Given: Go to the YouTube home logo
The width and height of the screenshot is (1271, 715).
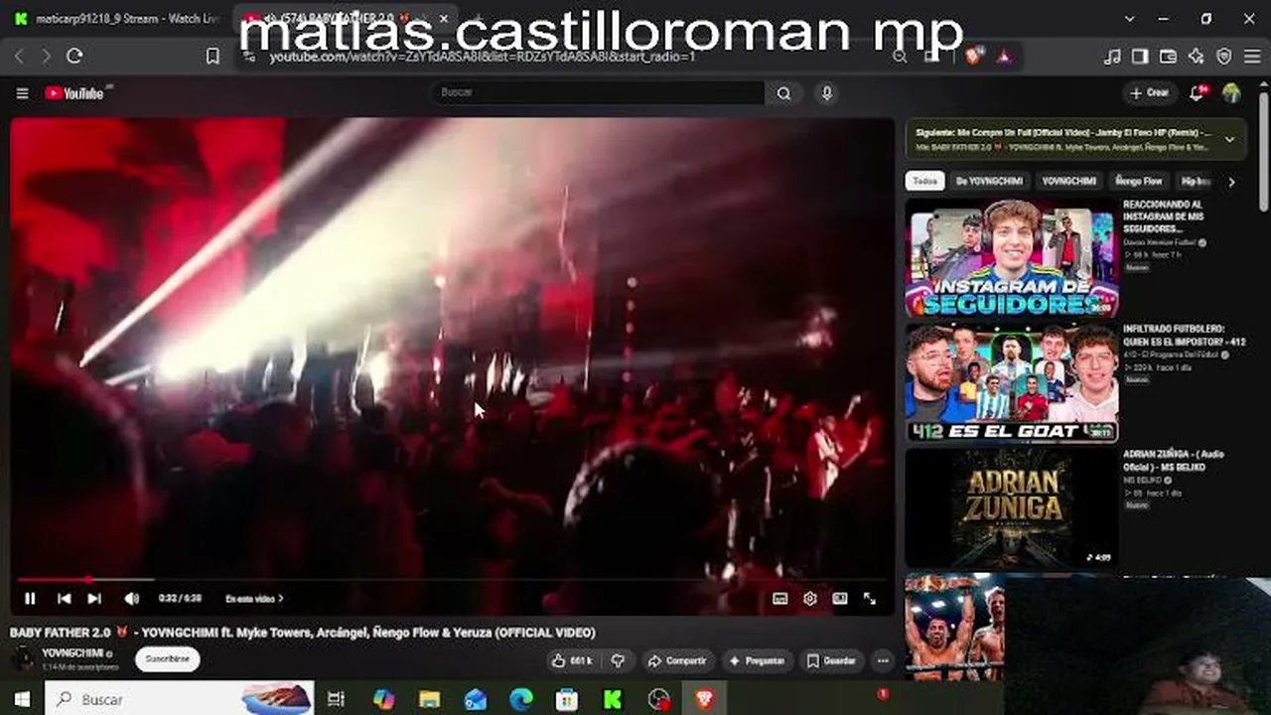Looking at the screenshot, I should (x=74, y=93).
